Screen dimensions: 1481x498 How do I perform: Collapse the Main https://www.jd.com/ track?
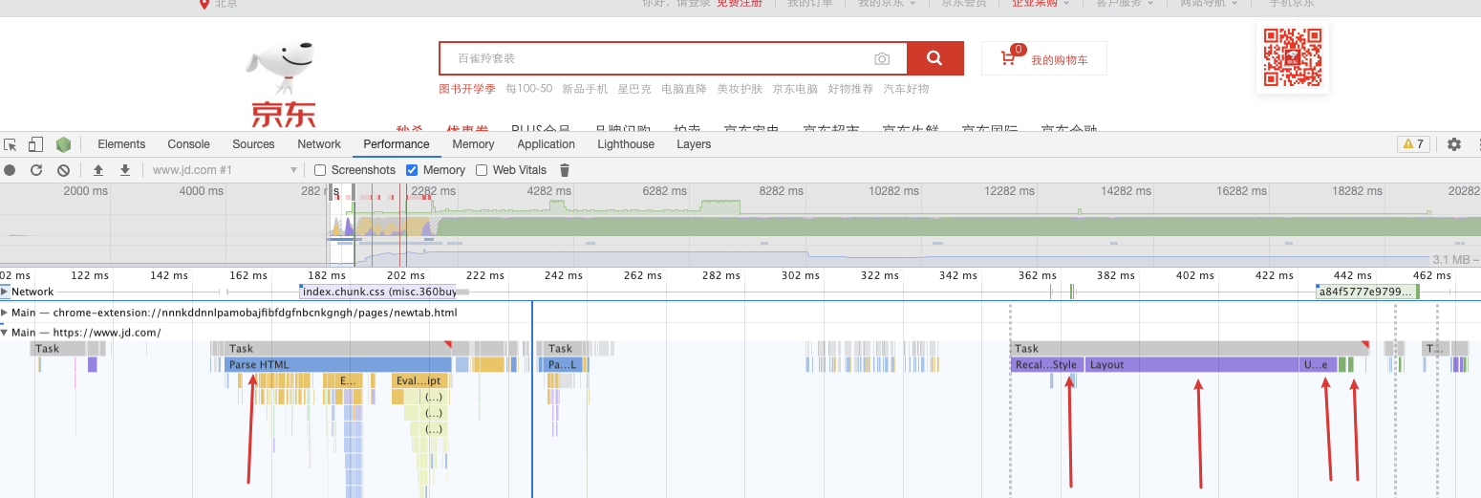pos(5,333)
